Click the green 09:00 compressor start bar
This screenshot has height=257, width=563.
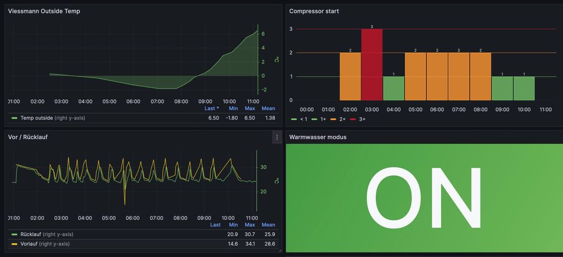click(502, 88)
